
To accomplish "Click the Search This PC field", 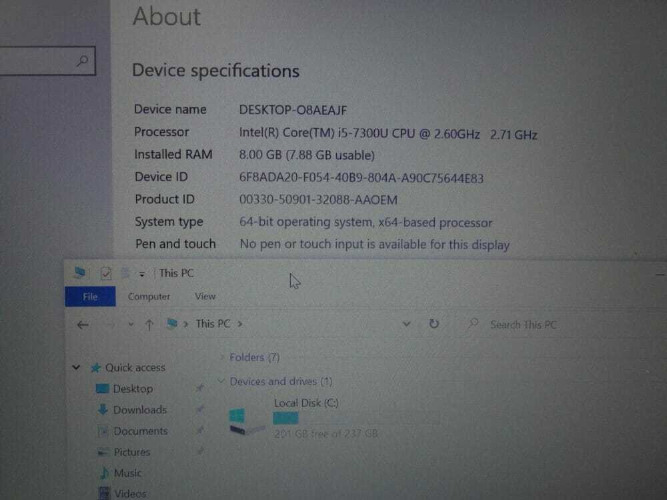I will tap(562, 325).
